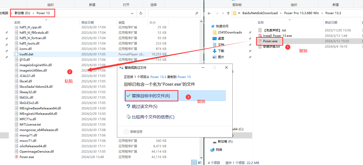Expand chevron after BaiduNetdiskDownload breadcrumb

(281, 13)
